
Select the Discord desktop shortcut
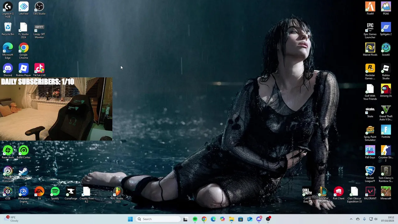[x=8, y=70]
